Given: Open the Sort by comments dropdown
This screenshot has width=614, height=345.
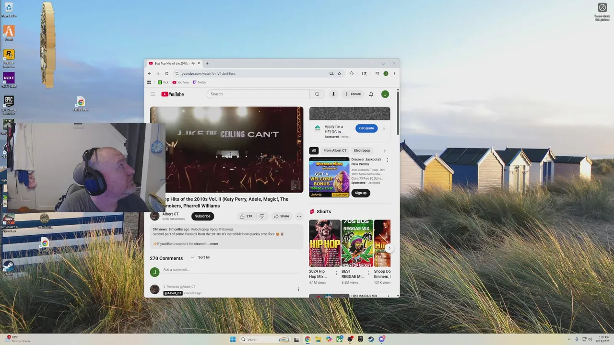Looking at the screenshot, I should pyautogui.click(x=200, y=257).
